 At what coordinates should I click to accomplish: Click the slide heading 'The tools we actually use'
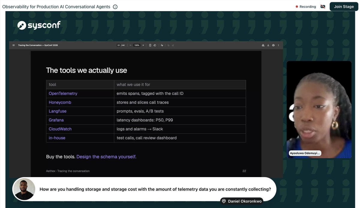tap(86, 71)
